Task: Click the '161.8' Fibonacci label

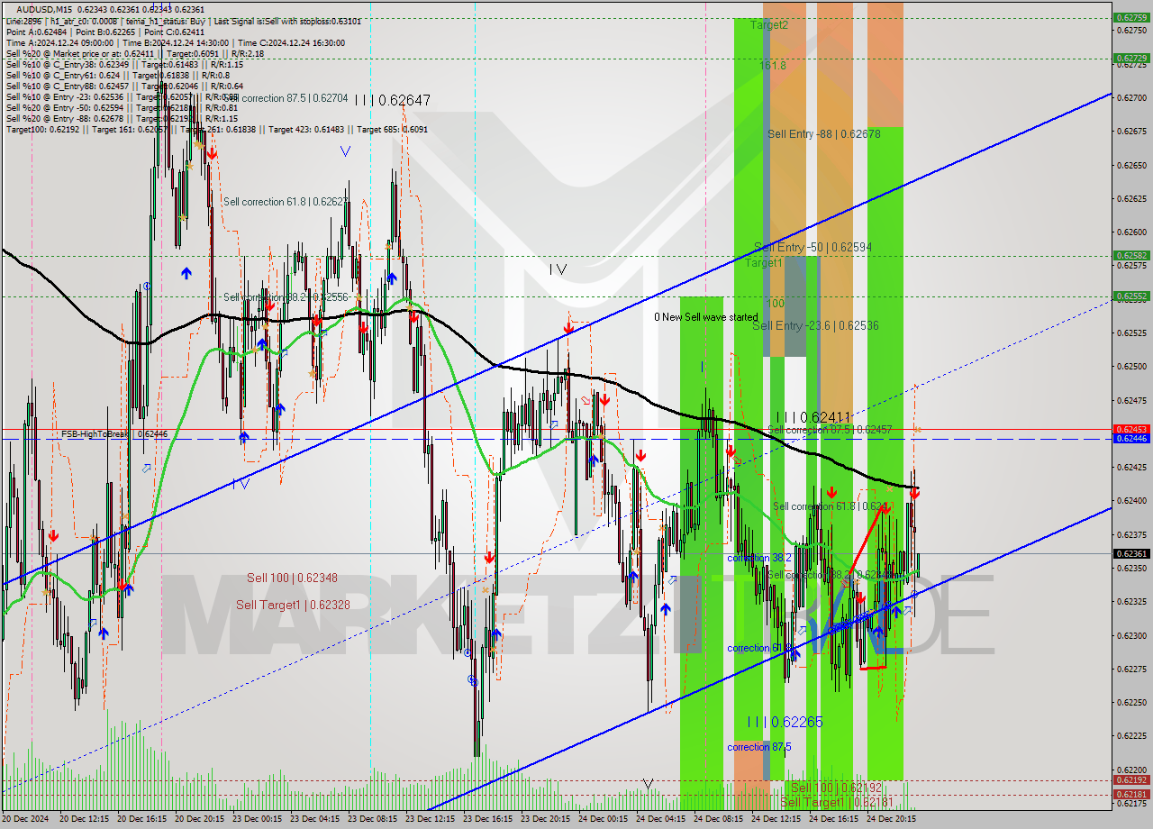Action: pyautogui.click(x=772, y=66)
